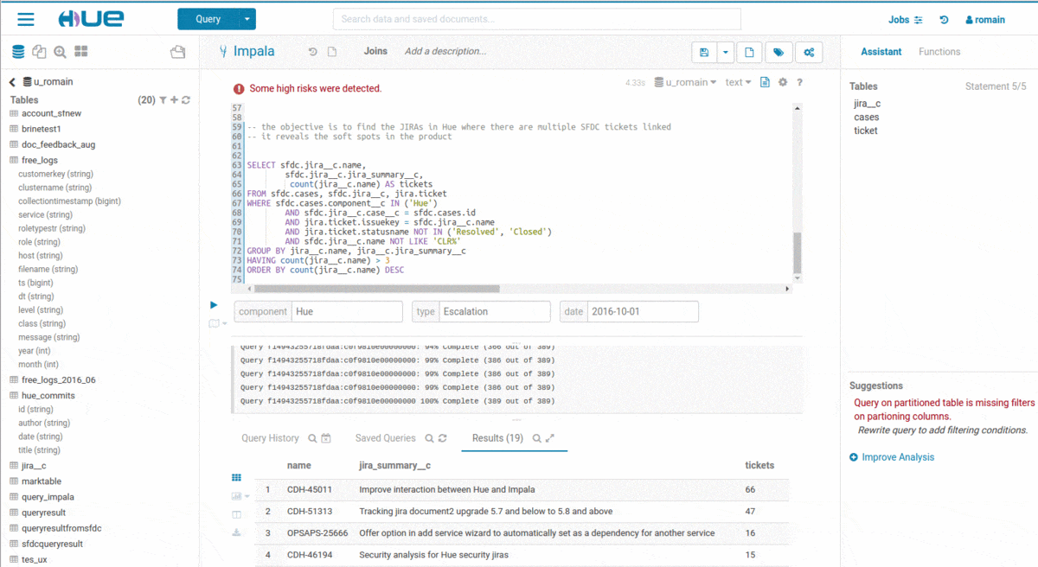Open the hamburger main menu
The height and width of the screenshot is (567, 1038).
26,19
